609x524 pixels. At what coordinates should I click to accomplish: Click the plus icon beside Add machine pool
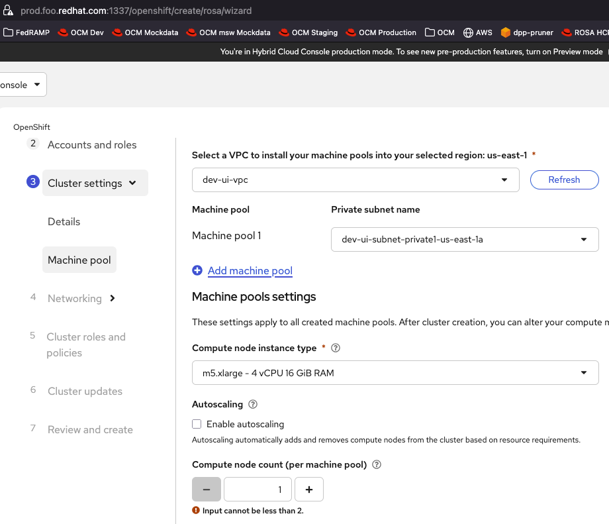pyautogui.click(x=197, y=270)
